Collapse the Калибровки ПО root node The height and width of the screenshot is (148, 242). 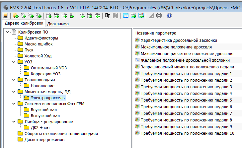click(x=7, y=32)
